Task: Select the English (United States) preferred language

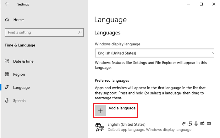Action: (x=126, y=124)
